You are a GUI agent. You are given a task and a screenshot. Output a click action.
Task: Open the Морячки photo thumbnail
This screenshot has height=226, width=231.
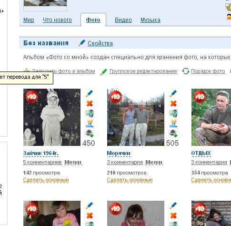tap(136, 117)
